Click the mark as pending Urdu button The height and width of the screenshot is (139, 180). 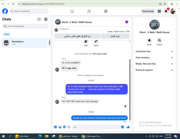click(77, 36)
